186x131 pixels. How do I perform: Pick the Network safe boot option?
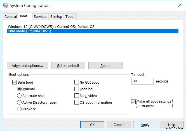(x=19, y=109)
